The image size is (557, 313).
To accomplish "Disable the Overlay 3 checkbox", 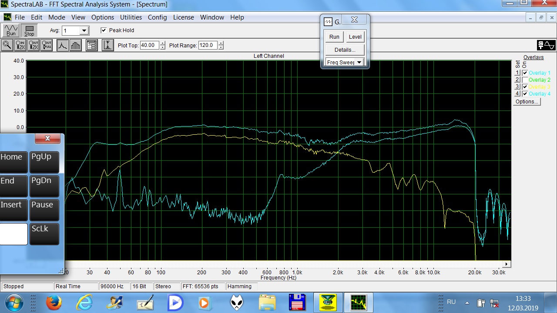I will (x=525, y=87).
